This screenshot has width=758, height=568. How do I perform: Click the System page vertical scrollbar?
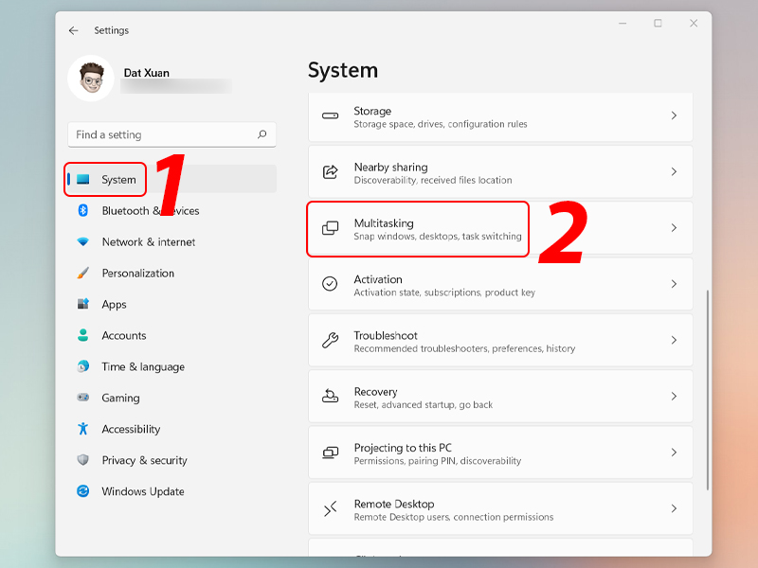(707, 390)
